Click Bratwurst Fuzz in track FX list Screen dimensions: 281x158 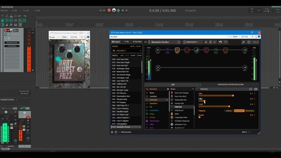12,43
